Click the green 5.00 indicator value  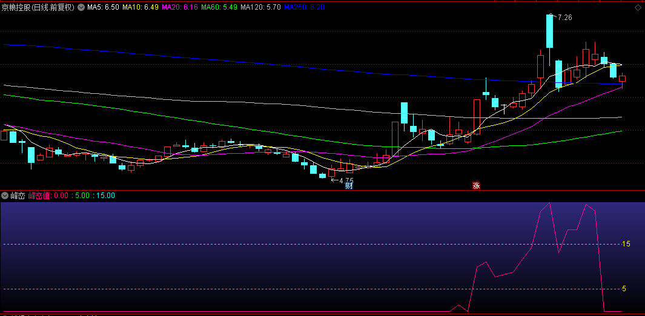point(82,196)
